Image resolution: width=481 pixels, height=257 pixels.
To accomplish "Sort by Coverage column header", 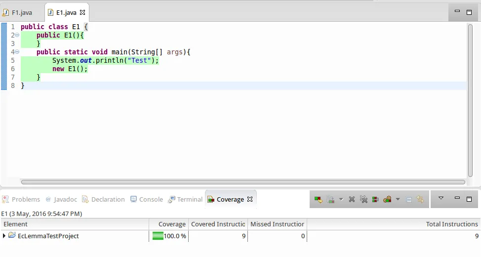I will tap(169, 224).
